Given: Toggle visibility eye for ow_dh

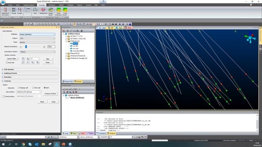Looking at the screenshot, I should pyautogui.click(x=71, y=46).
